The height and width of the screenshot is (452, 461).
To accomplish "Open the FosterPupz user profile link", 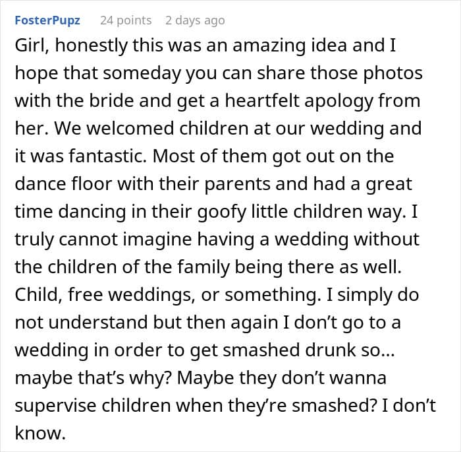I will (x=47, y=20).
